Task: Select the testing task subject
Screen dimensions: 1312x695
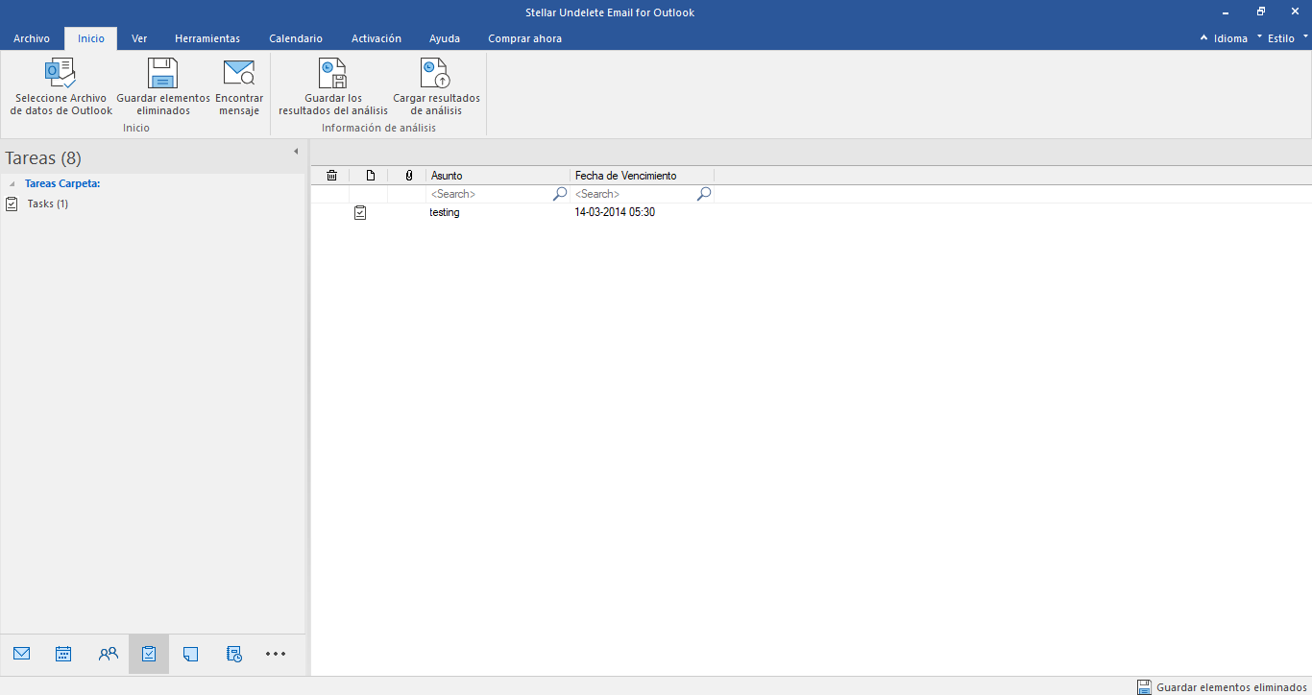Action: tap(445, 212)
